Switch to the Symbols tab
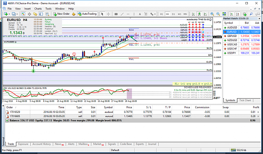Image resolution: width=263 pixels, height=154 pixels. pyautogui.click(x=230, y=100)
